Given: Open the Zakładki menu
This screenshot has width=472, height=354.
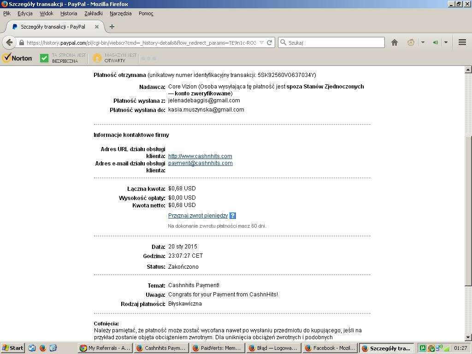Looking at the screenshot, I should [x=93, y=13].
